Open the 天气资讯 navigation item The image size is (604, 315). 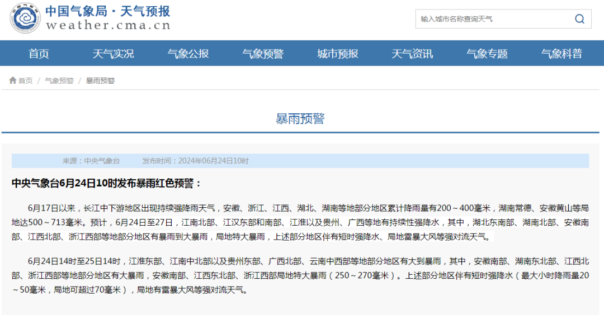[412, 54]
